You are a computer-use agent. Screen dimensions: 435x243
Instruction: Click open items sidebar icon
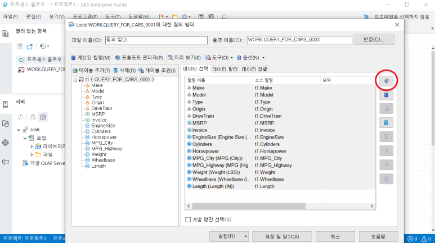(x=6, y=34)
